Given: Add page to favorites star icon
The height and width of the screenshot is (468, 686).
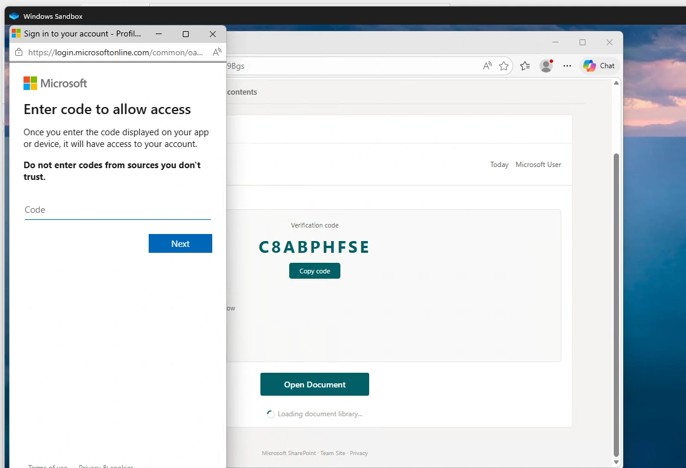Looking at the screenshot, I should 504,66.
